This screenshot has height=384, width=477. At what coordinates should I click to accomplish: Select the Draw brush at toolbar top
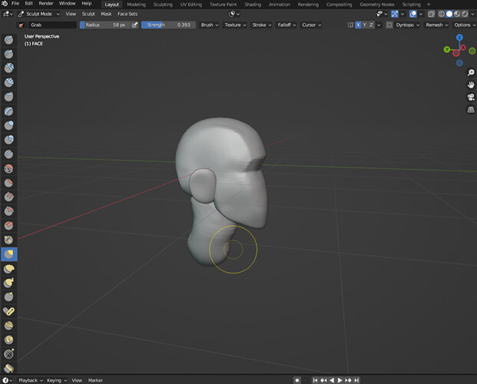pyautogui.click(x=8, y=40)
